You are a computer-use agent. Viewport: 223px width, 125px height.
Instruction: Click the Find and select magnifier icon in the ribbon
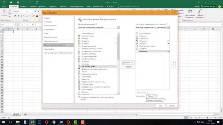point(200,11)
